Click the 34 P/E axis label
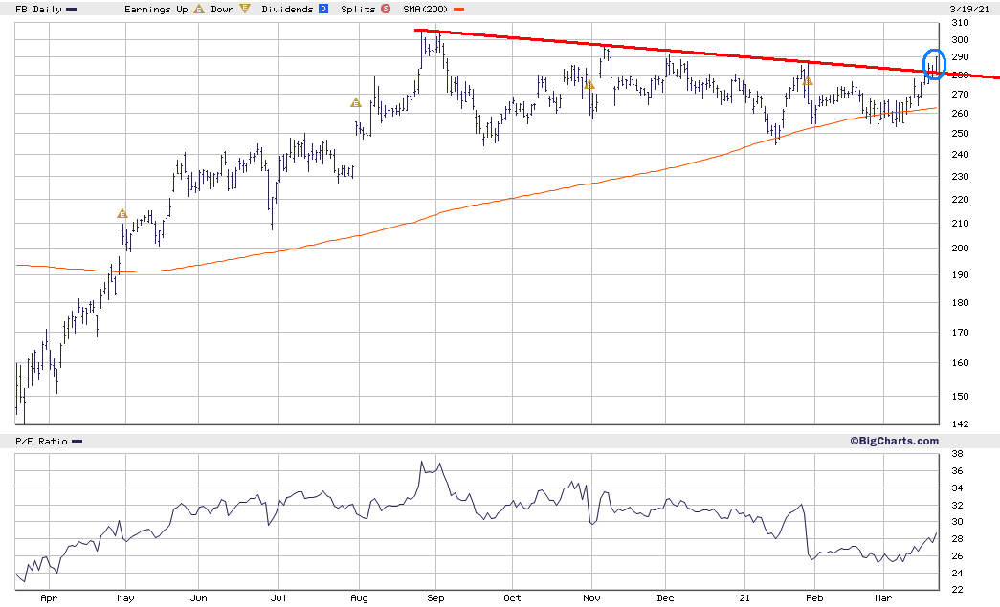Screen dimensions: 1000x607 (x=957, y=488)
